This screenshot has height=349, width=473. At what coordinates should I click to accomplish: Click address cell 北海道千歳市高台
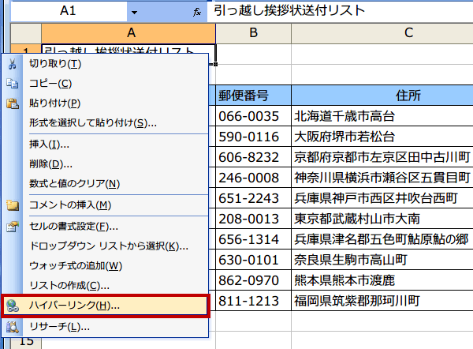coord(382,116)
